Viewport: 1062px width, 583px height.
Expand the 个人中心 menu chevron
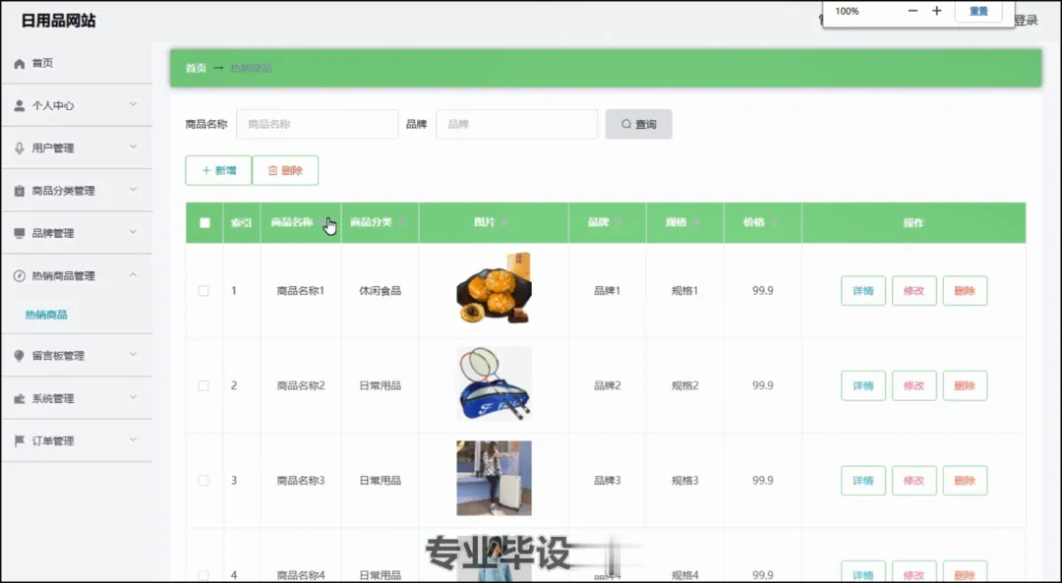[x=133, y=104]
